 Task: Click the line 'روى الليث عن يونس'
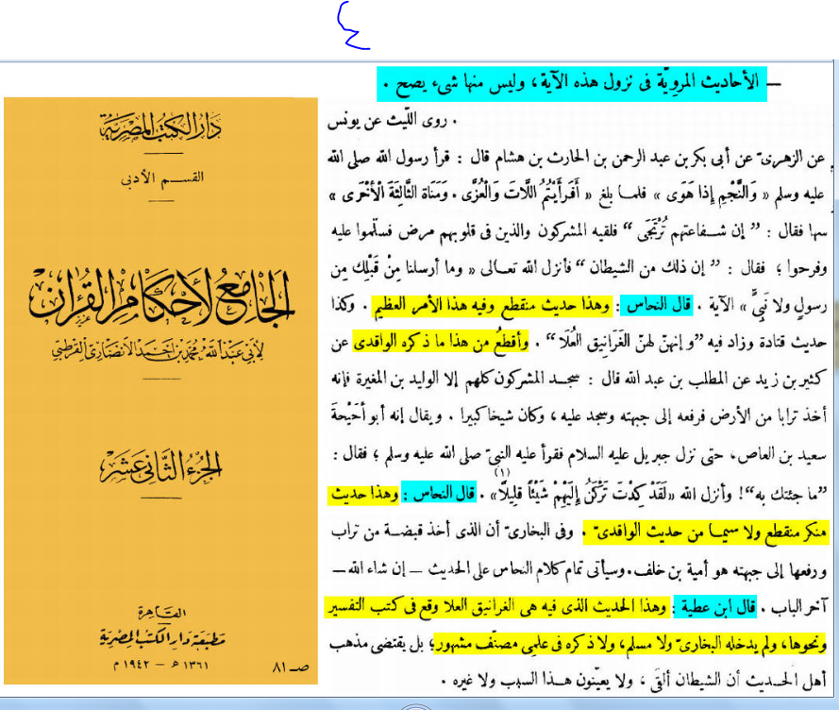(393, 122)
